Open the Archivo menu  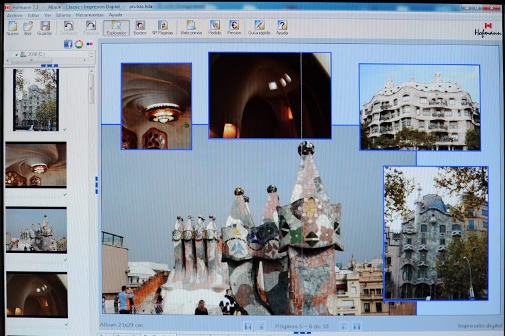15,15
